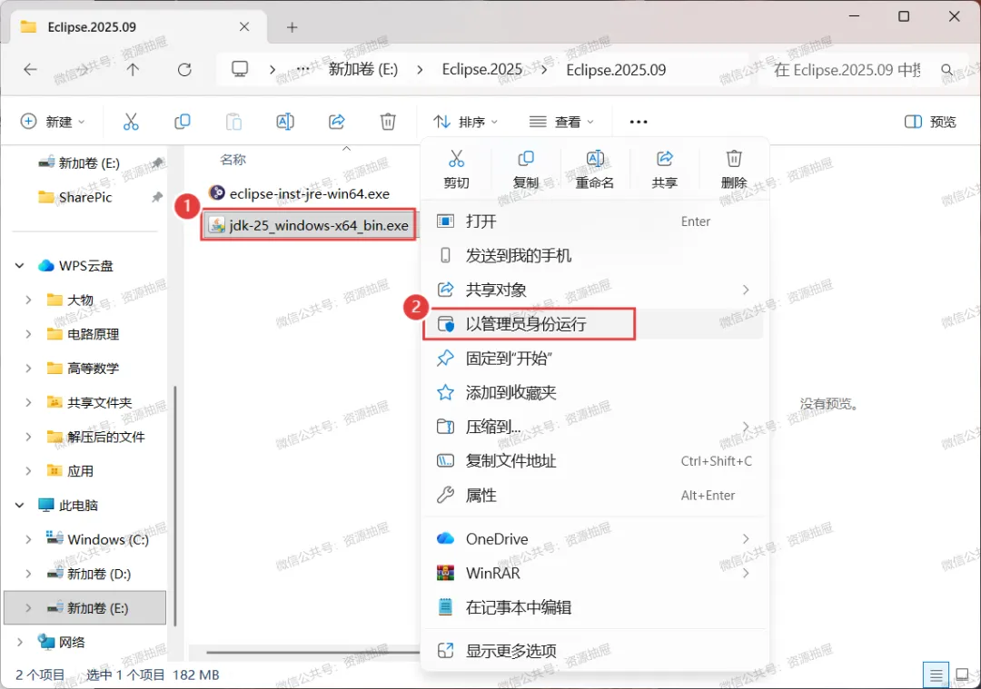The image size is (981, 689).
Task: Expand the 电路原理 folder node
Action: click(x=28, y=334)
